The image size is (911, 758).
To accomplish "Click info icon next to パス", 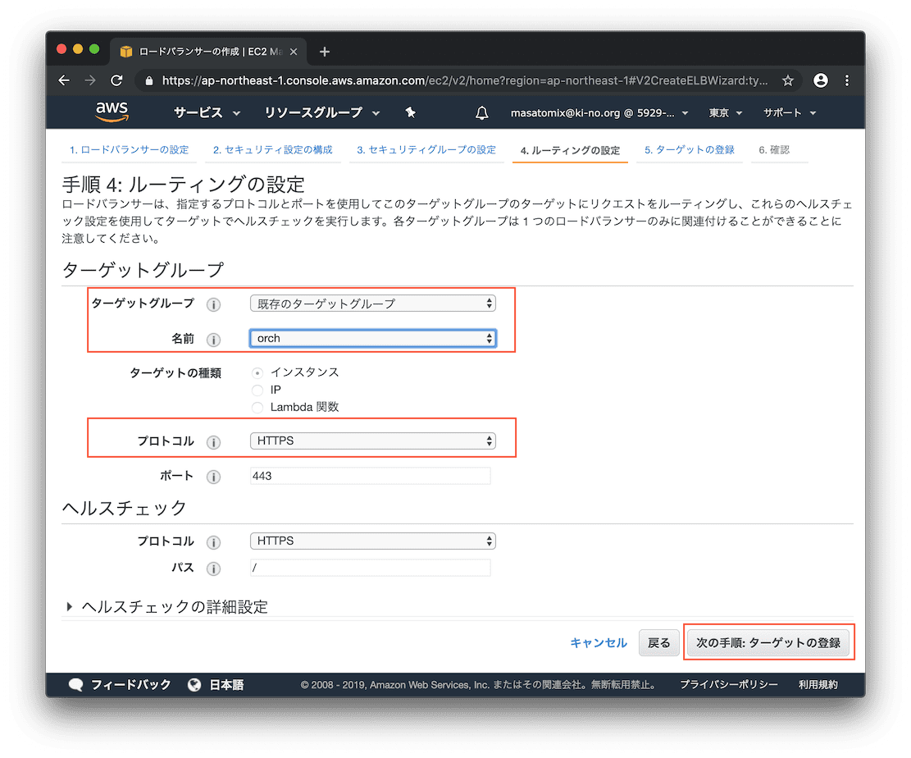I will pyautogui.click(x=214, y=568).
